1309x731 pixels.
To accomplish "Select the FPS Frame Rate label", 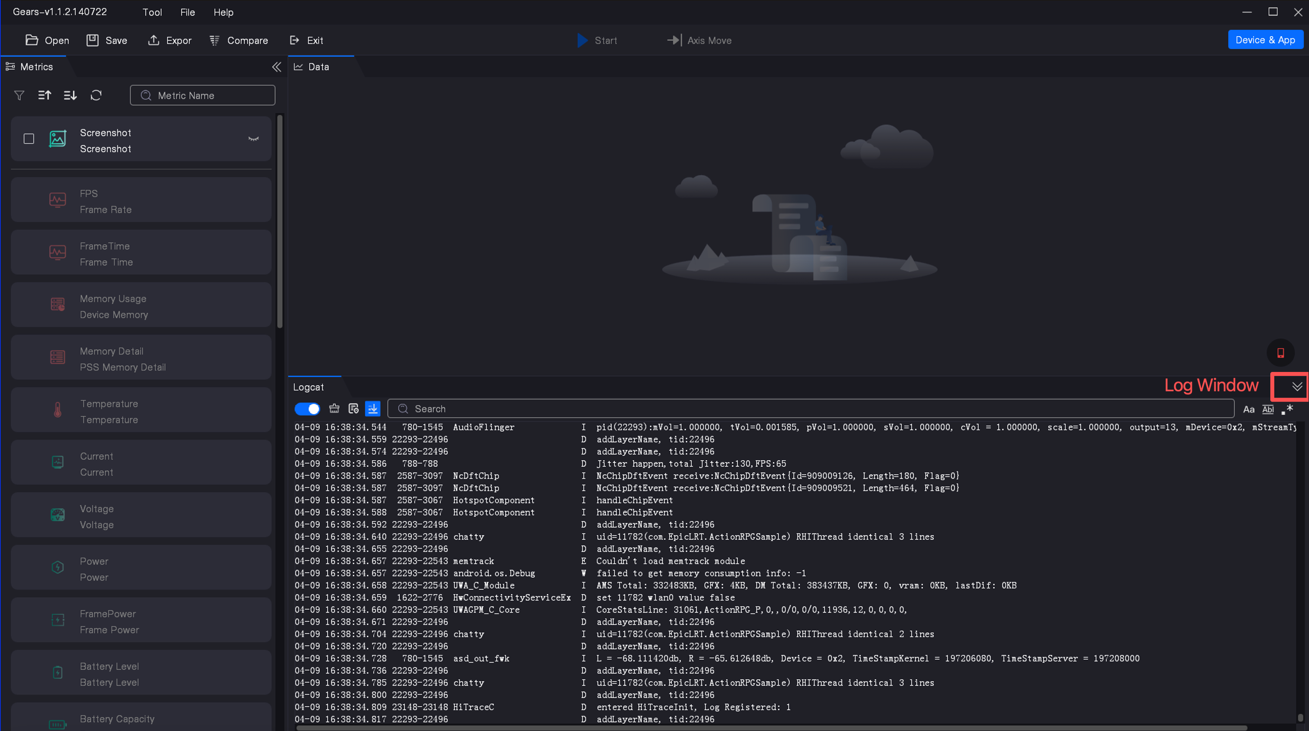I will pos(106,209).
